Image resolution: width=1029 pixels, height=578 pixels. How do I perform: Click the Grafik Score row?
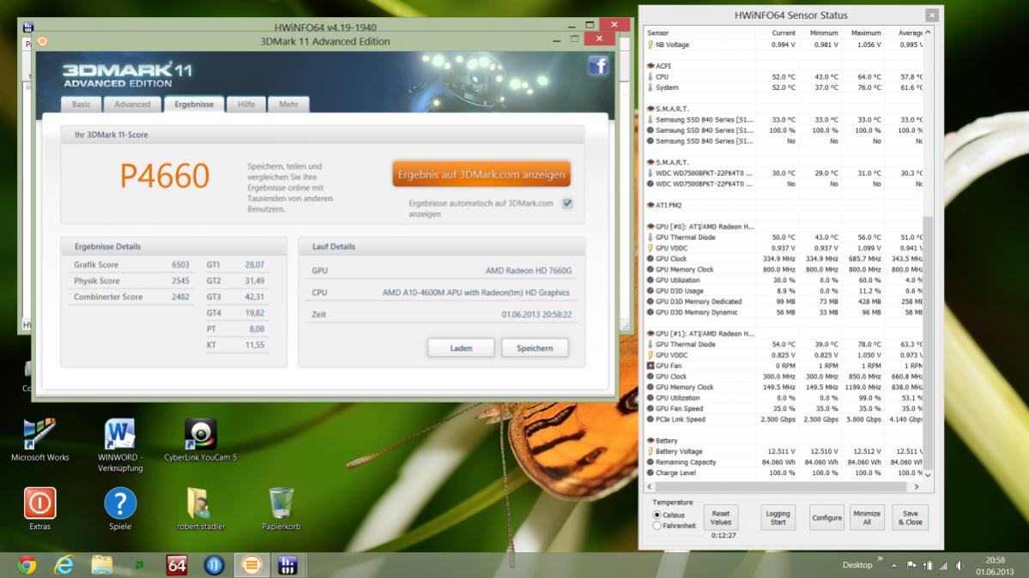click(131, 265)
